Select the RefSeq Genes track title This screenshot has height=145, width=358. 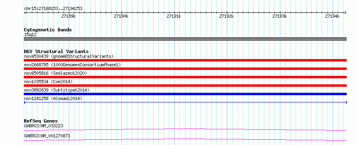pyautogui.click(x=41, y=121)
